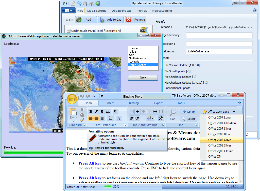
Task: Click the Format Painter brush icon
Action: click(x=82, y=120)
